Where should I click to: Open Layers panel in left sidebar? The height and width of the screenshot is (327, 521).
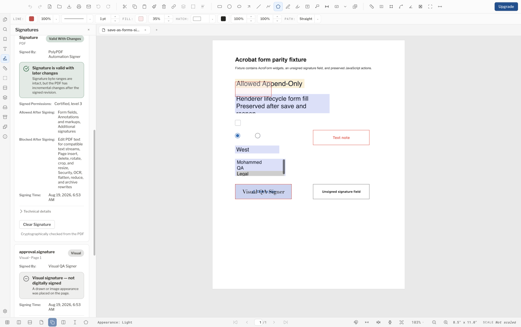pos(5,98)
